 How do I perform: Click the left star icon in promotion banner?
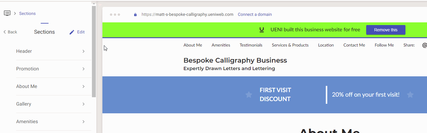coord(249,95)
